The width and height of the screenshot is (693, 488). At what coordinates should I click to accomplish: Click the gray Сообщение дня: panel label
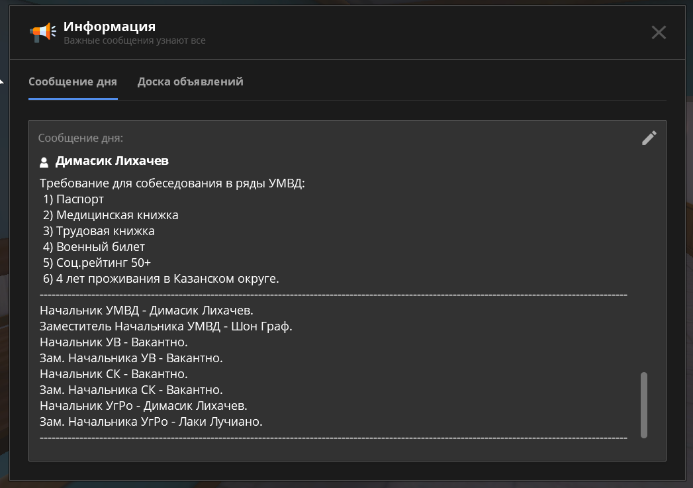tap(81, 138)
